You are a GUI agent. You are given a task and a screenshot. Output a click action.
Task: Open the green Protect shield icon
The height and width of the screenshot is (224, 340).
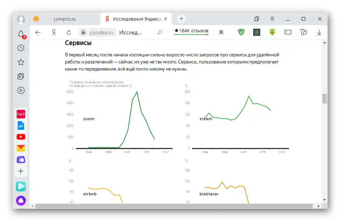[x=241, y=32]
